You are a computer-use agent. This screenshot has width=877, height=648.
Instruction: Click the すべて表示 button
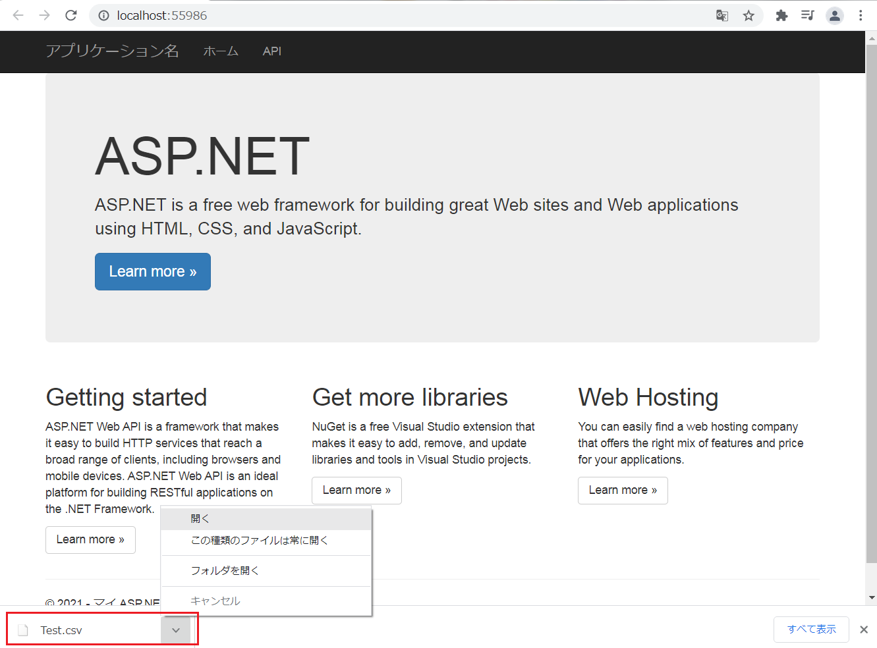tap(811, 630)
